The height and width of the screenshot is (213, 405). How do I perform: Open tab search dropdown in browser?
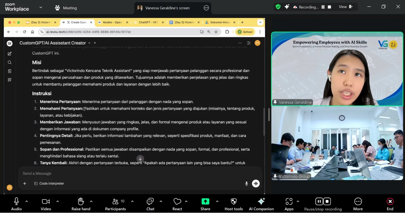(x=260, y=22)
